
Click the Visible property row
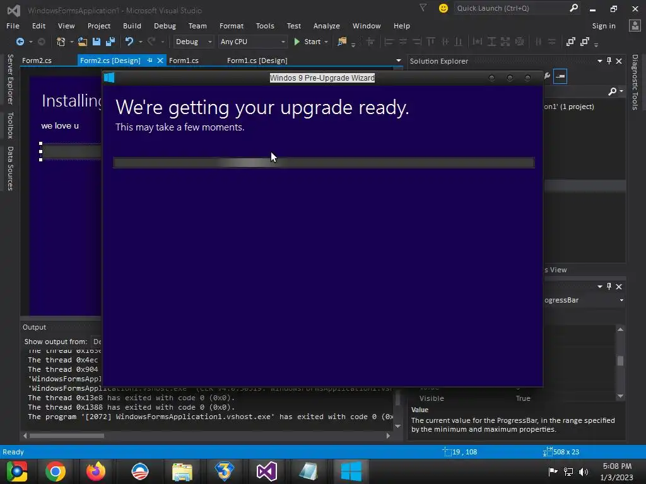point(512,398)
